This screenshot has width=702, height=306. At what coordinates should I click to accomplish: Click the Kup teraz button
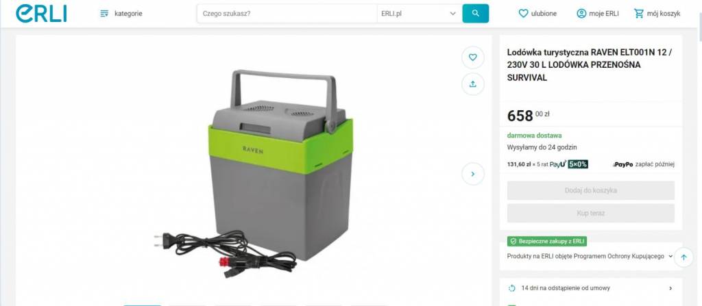[x=590, y=214]
